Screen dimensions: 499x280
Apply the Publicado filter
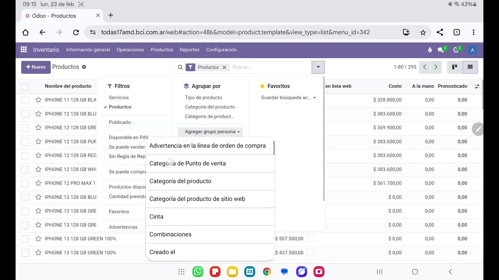[120, 122]
